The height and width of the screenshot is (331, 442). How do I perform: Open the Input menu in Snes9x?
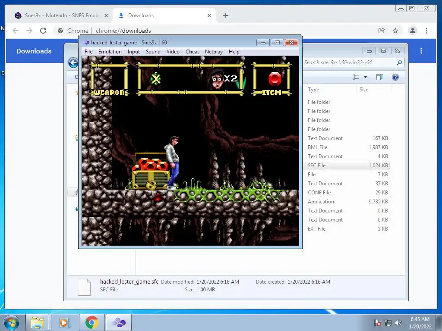tap(134, 52)
